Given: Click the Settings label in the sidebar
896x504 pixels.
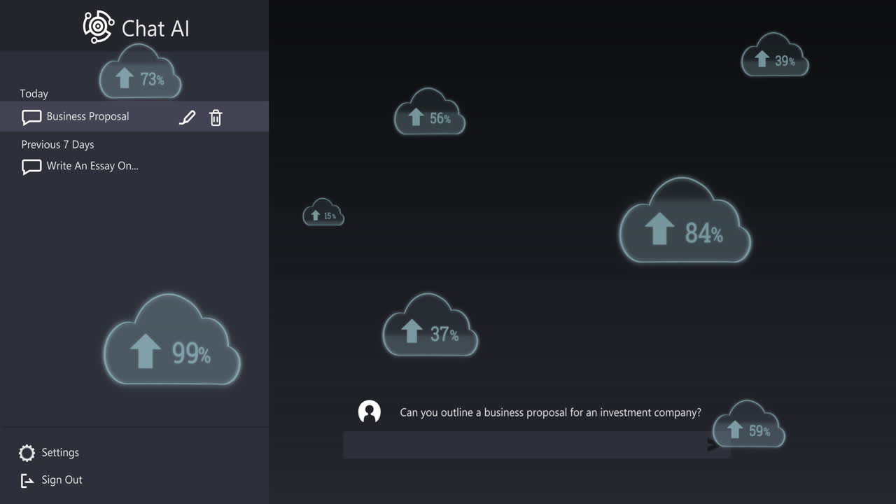Looking at the screenshot, I should pyautogui.click(x=60, y=453).
